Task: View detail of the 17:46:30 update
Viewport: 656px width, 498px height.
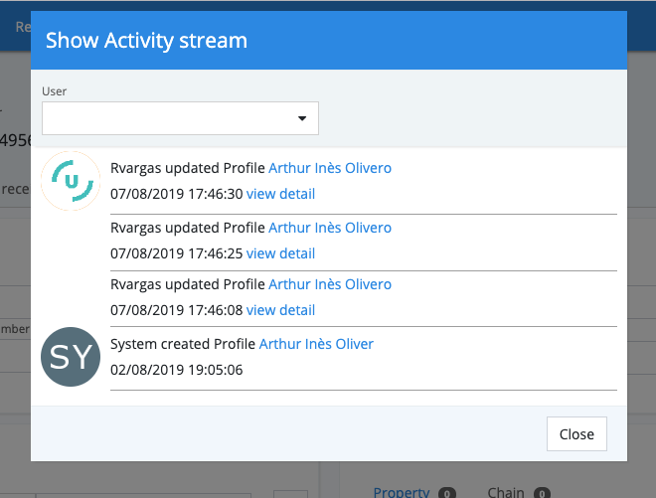Action: tap(280, 194)
